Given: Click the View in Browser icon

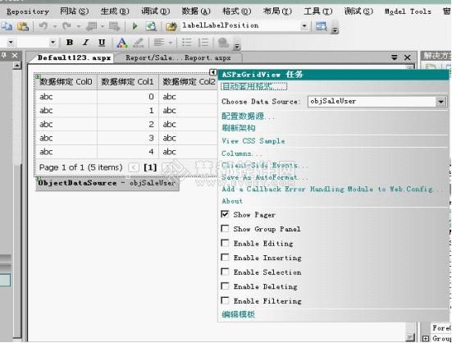Looking at the screenshot, I should click(151, 26).
